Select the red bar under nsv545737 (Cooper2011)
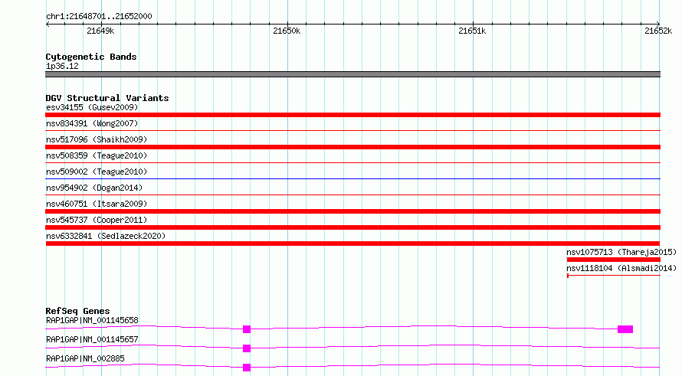 point(352,227)
